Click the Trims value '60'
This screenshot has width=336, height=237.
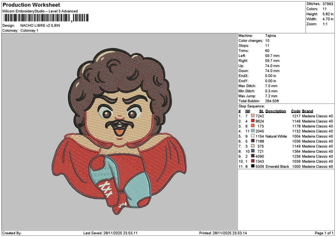267,51
